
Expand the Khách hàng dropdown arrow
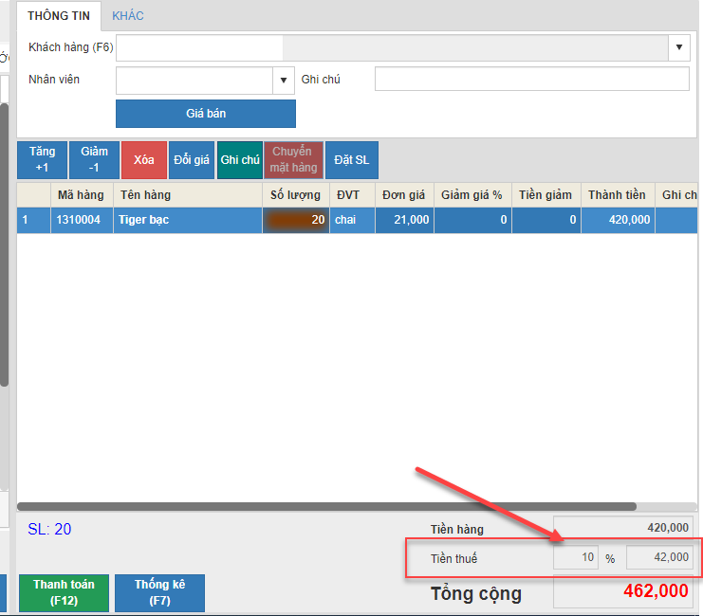(679, 47)
